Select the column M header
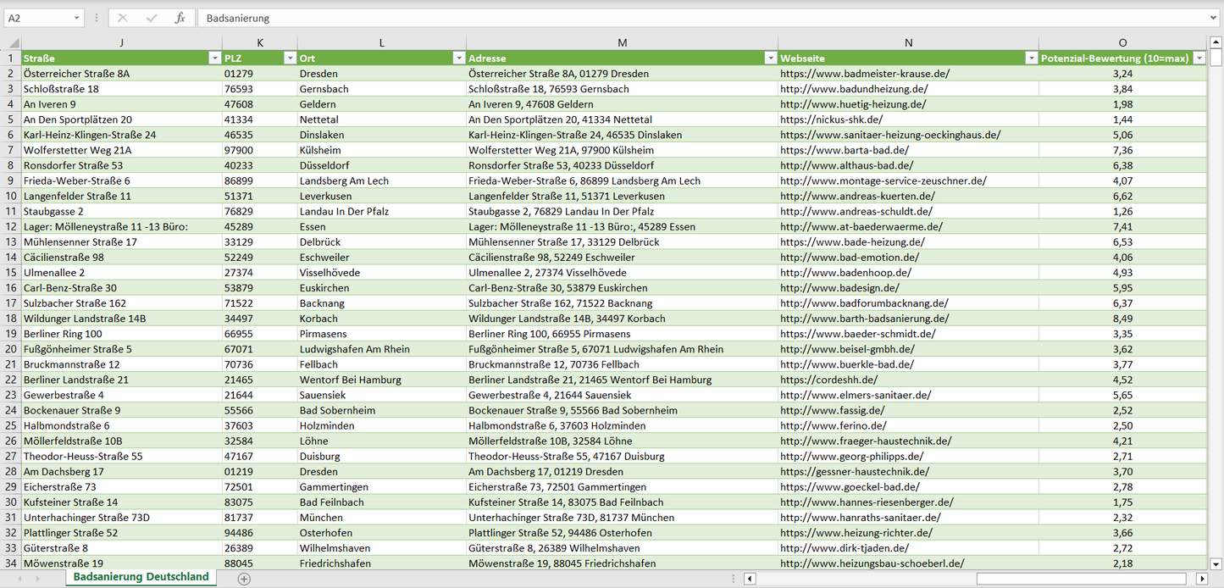 622,43
